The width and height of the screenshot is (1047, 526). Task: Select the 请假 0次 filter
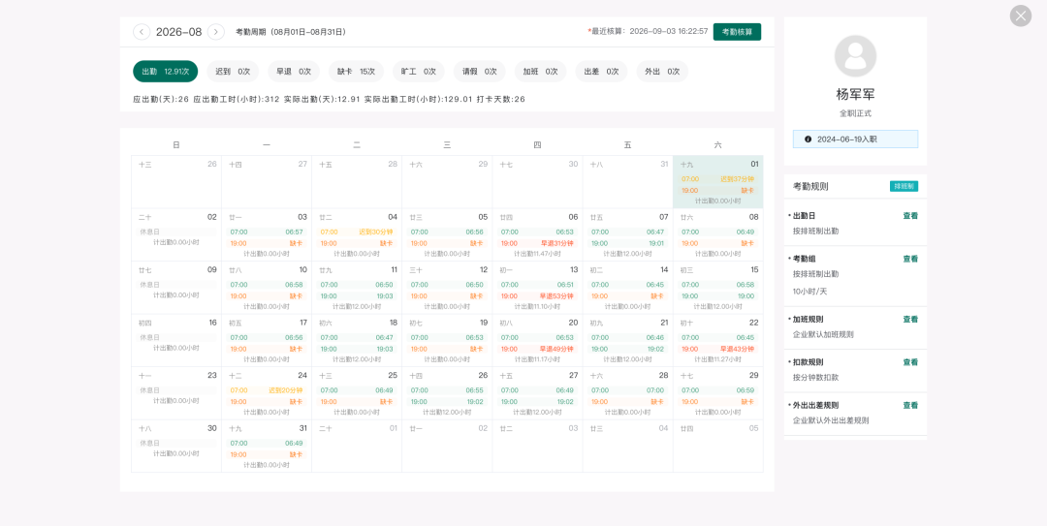(x=480, y=72)
